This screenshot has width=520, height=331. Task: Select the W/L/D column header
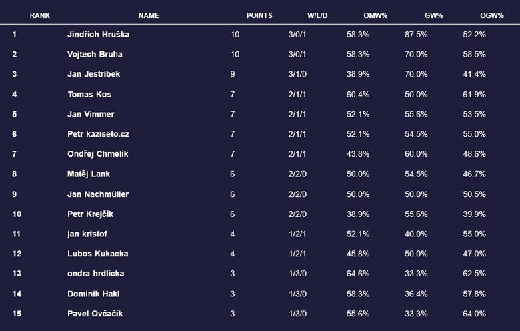[317, 15]
